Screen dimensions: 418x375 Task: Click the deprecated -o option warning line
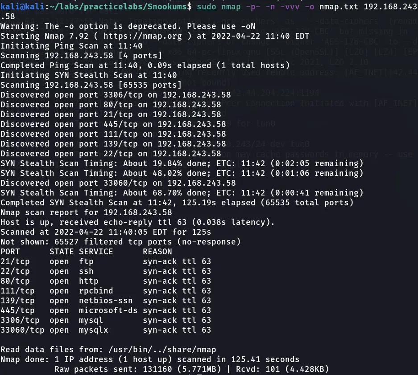(128, 26)
